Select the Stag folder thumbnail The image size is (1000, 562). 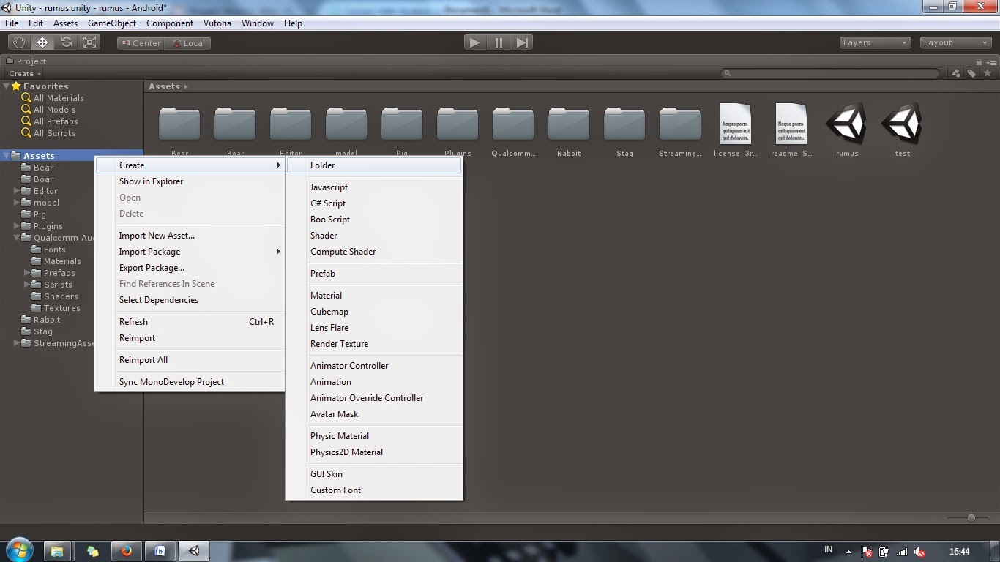coord(624,123)
